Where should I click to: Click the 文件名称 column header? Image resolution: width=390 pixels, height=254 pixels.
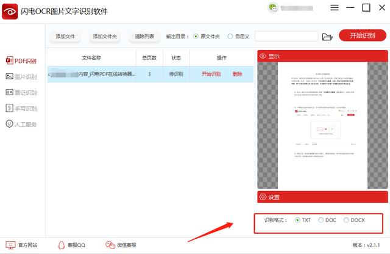[x=91, y=58]
